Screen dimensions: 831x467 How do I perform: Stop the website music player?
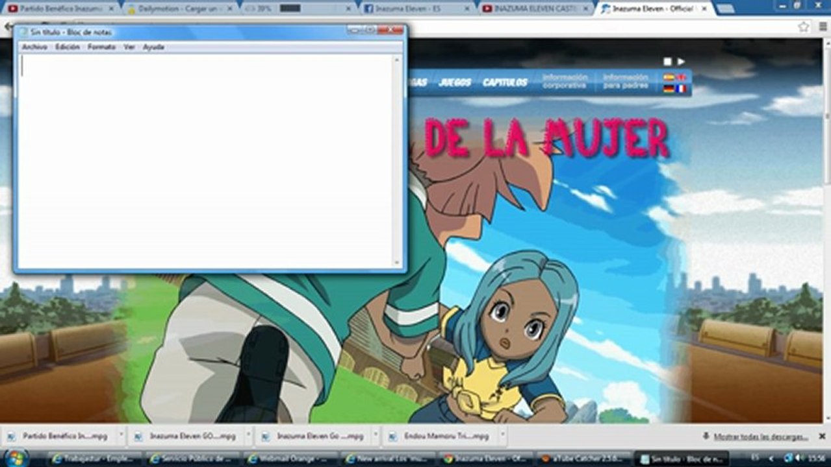click(667, 62)
